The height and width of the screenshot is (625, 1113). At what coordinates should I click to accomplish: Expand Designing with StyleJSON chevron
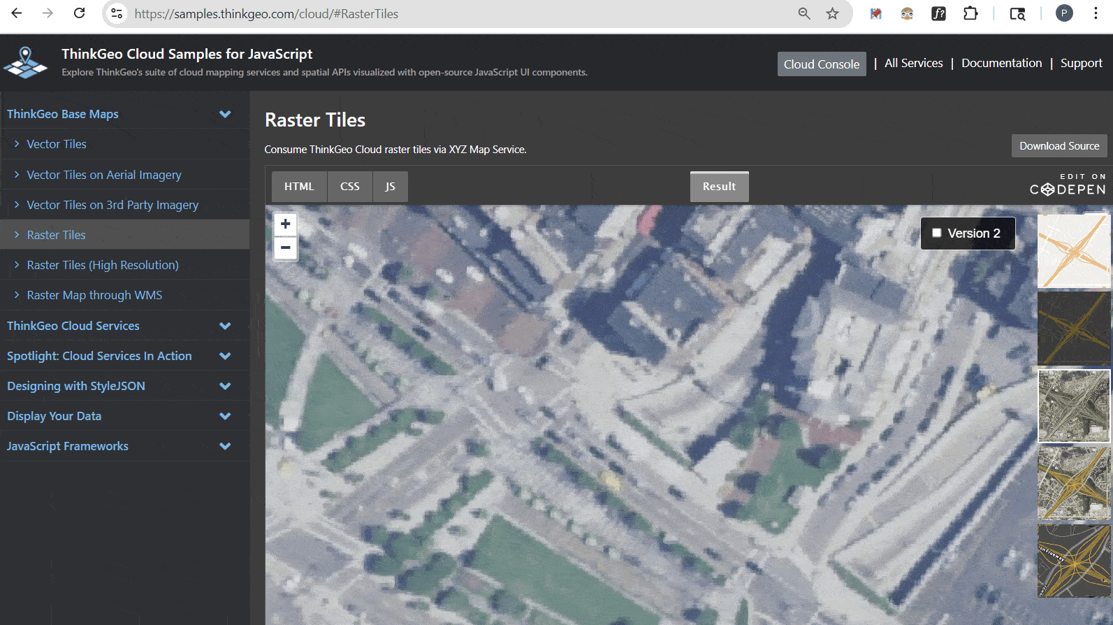225,386
